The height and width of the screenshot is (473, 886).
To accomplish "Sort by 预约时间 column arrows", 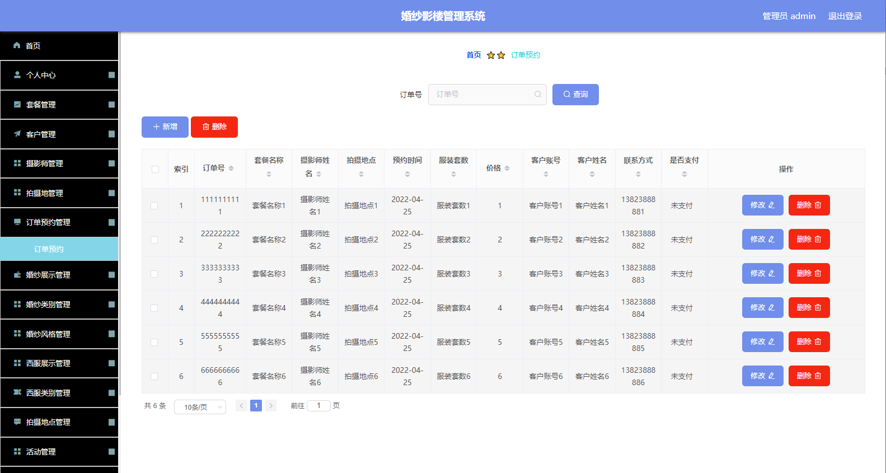I will (407, 174).
